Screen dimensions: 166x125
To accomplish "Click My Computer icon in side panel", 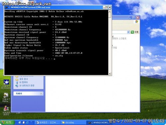I will coord(17,82).
